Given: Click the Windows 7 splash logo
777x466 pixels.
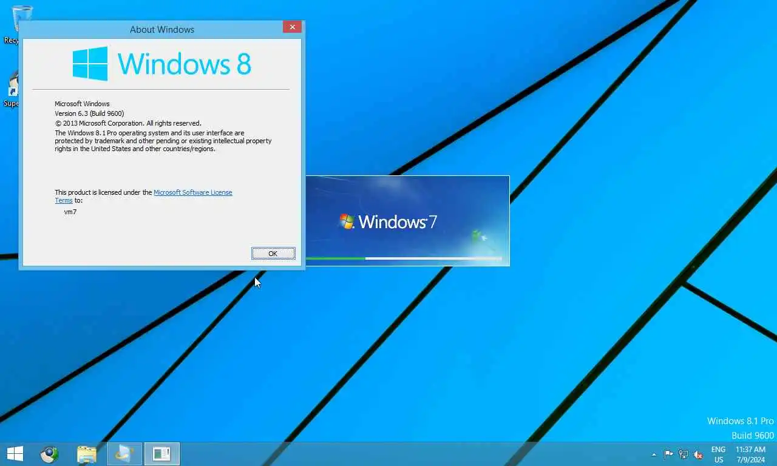Looking at the screenshot, I should coord(388,221).
